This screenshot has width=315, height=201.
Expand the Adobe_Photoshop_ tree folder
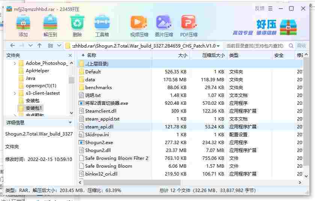tap(15, 63)
